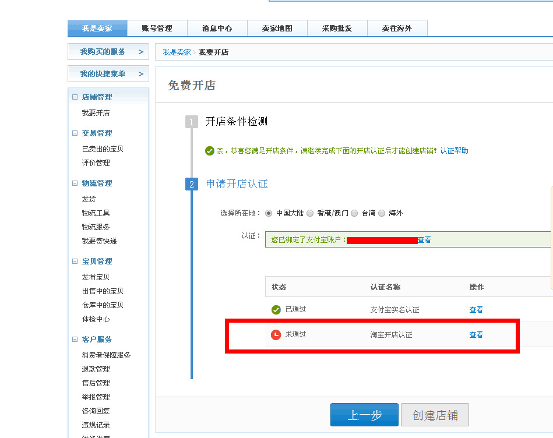Open 查看 link next to 淘宝开店认证

pos(475,334)
